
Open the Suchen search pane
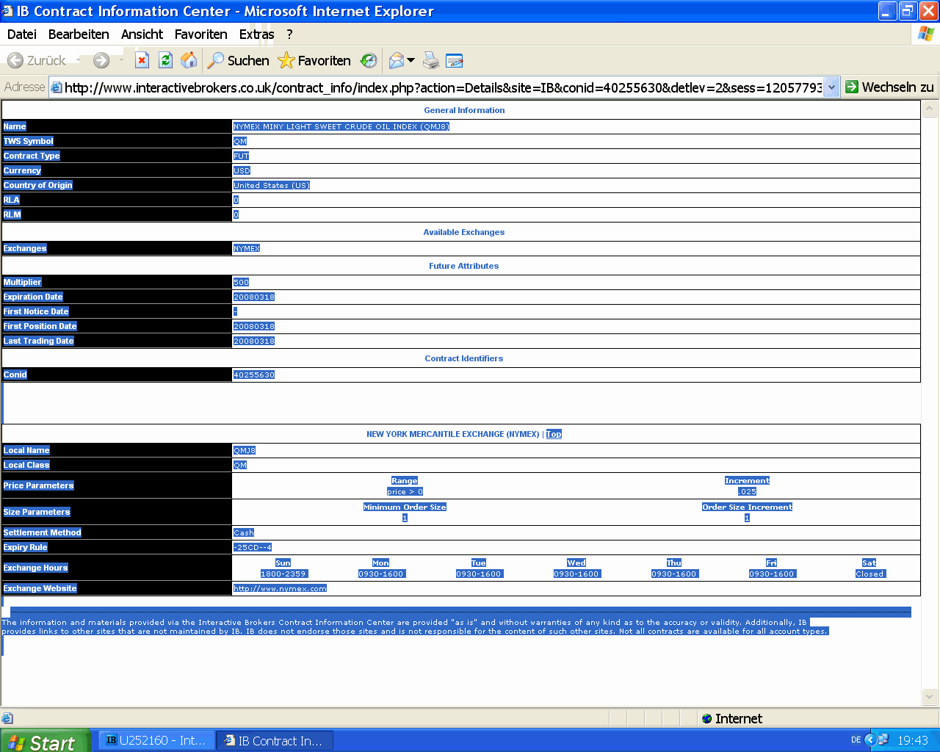point(238,61)
